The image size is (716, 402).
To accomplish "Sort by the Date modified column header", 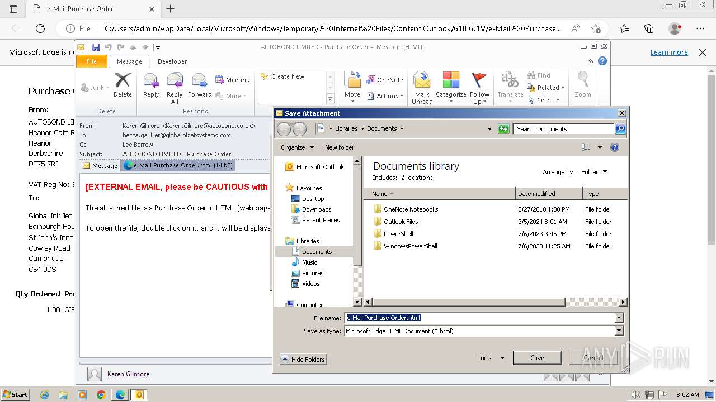I will pos(549,194).
